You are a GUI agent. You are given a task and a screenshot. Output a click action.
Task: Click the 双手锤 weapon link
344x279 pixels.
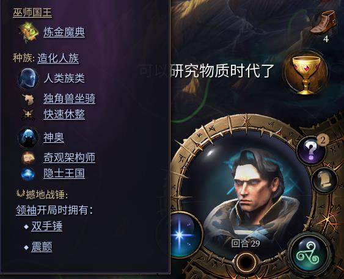point(47,226)
